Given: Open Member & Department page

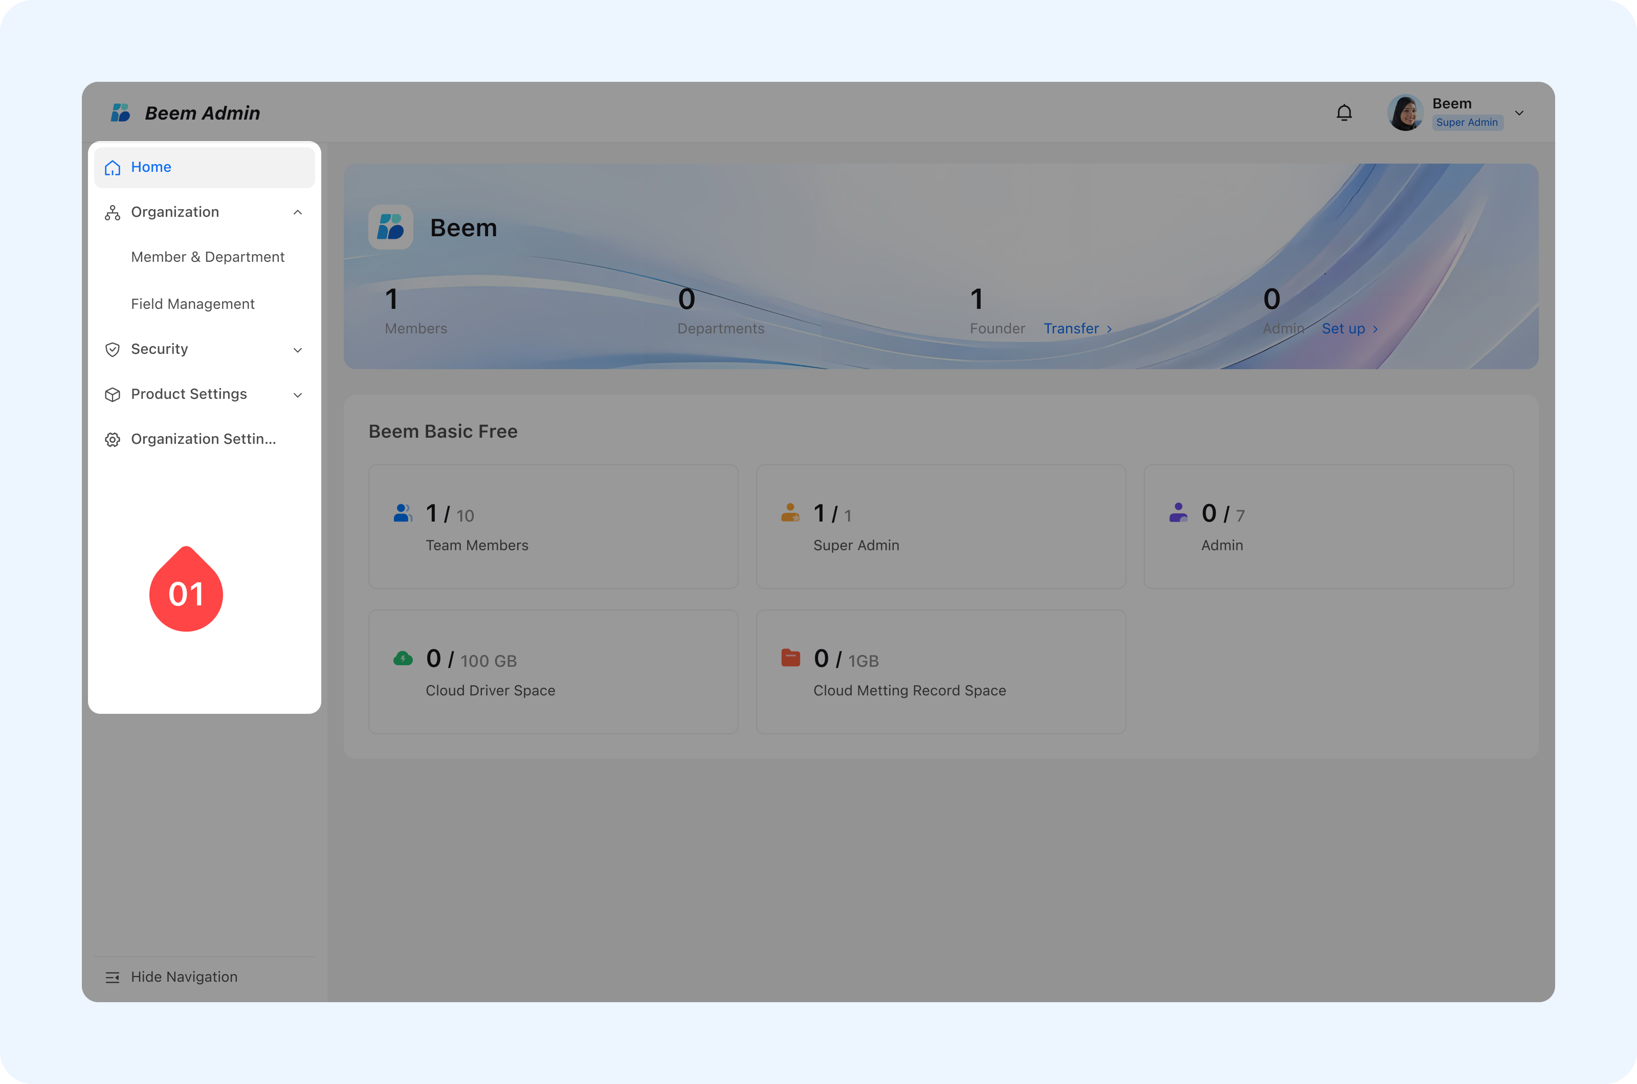Looking at the screenshot, I should tap(208, 257).
